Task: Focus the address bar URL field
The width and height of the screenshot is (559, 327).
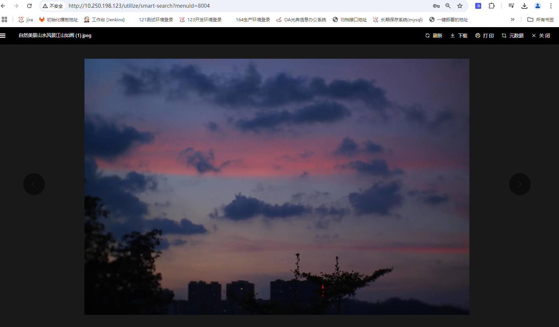Action: point(139,6)
